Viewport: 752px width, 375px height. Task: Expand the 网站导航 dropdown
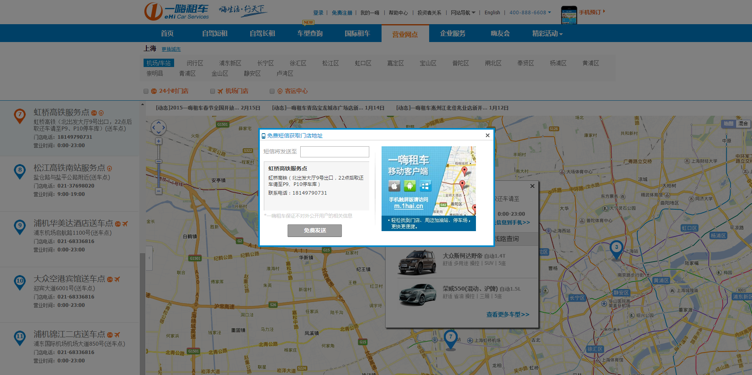(x=463, y=13)
